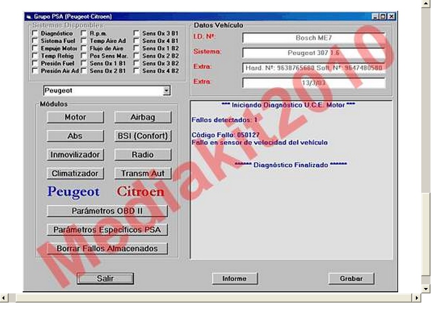Viewport: 431px width, 323px height.
Task: Select the Extra field with Hard. Nº
Action: (x=314, y=68)
